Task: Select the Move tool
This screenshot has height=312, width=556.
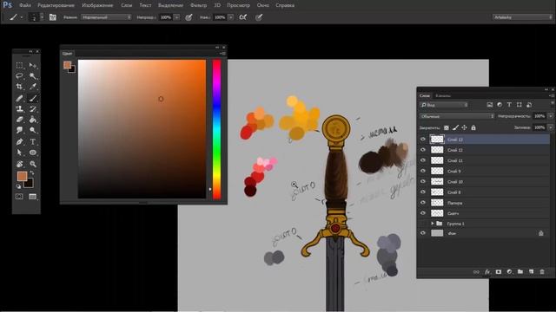Action: [x=33, y=66]
